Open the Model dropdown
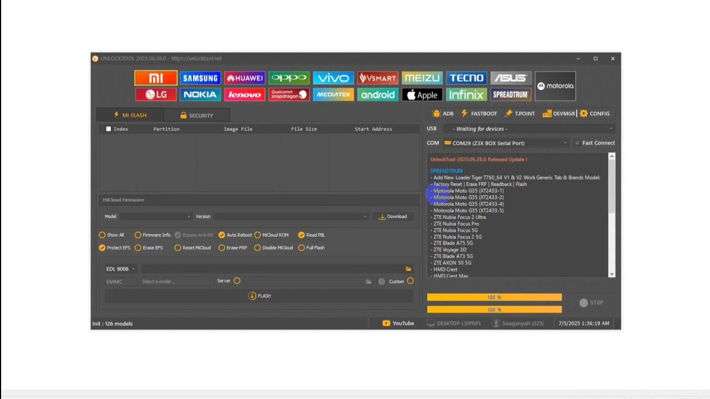 [155, 217]
